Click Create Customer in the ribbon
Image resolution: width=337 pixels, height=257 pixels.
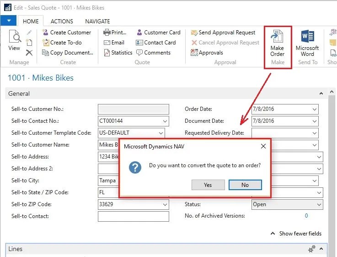tap(67, 33)
